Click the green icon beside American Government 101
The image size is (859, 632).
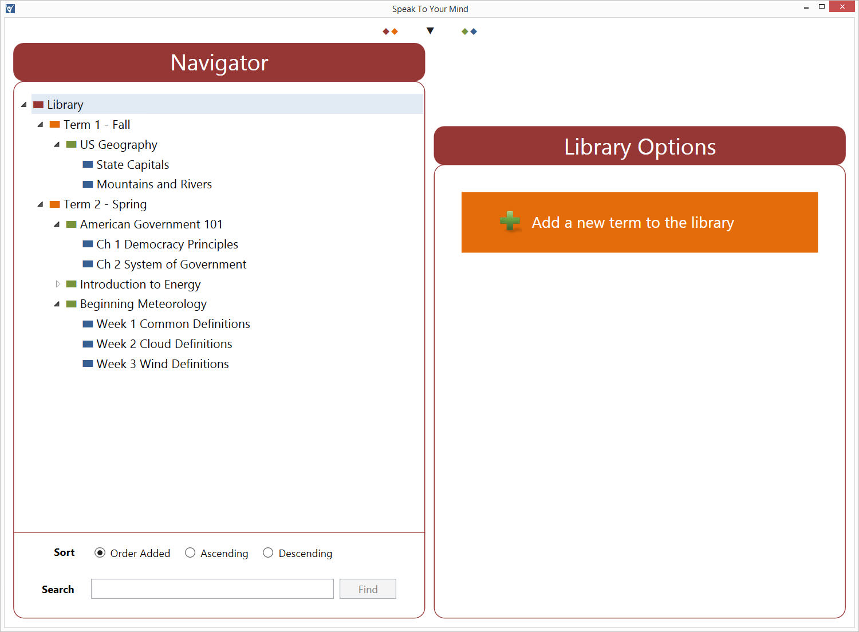point(72,224)
